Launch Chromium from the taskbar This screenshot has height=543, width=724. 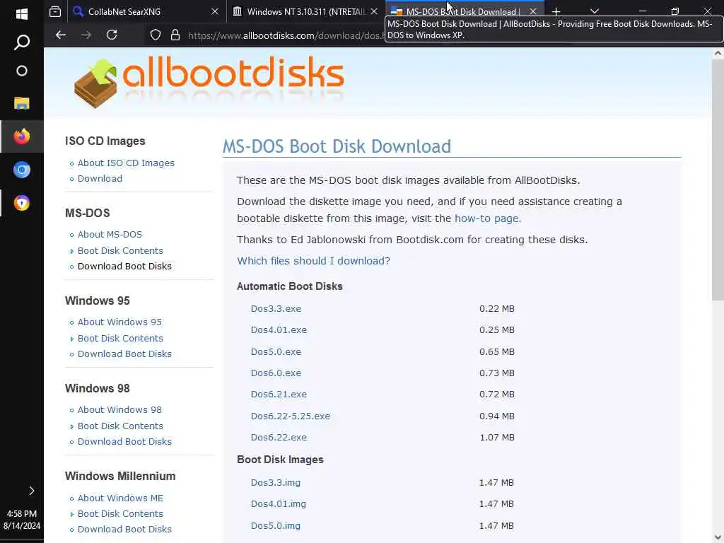pyautogui.click(x=22, y=170)
